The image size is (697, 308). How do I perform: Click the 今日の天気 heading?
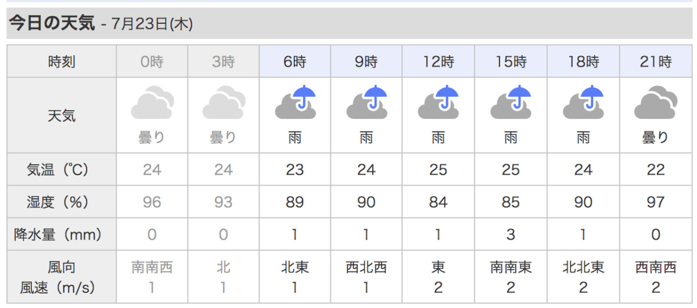tap(52, 23)
